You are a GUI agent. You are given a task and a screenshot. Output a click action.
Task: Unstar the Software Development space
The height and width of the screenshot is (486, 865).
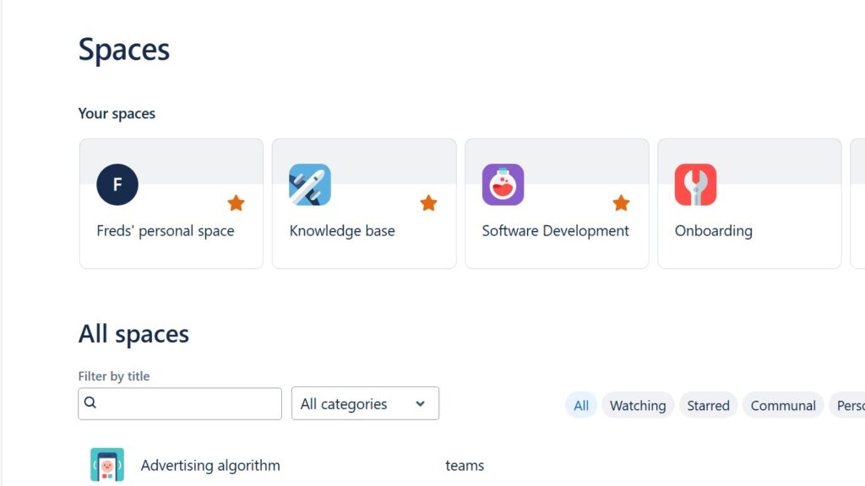[x=621, y=202]
